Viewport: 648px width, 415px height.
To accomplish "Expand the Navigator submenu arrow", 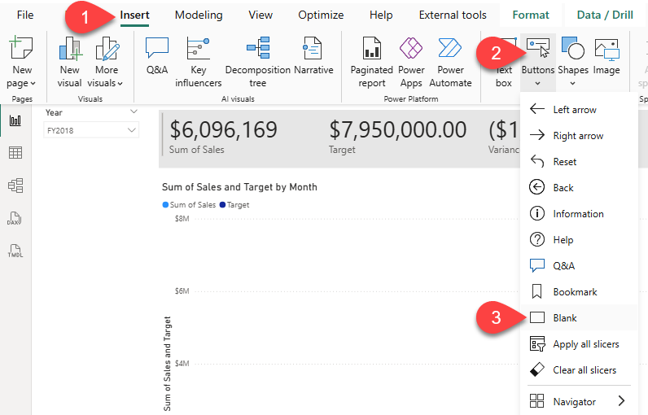I will click(x=622, y=401).
